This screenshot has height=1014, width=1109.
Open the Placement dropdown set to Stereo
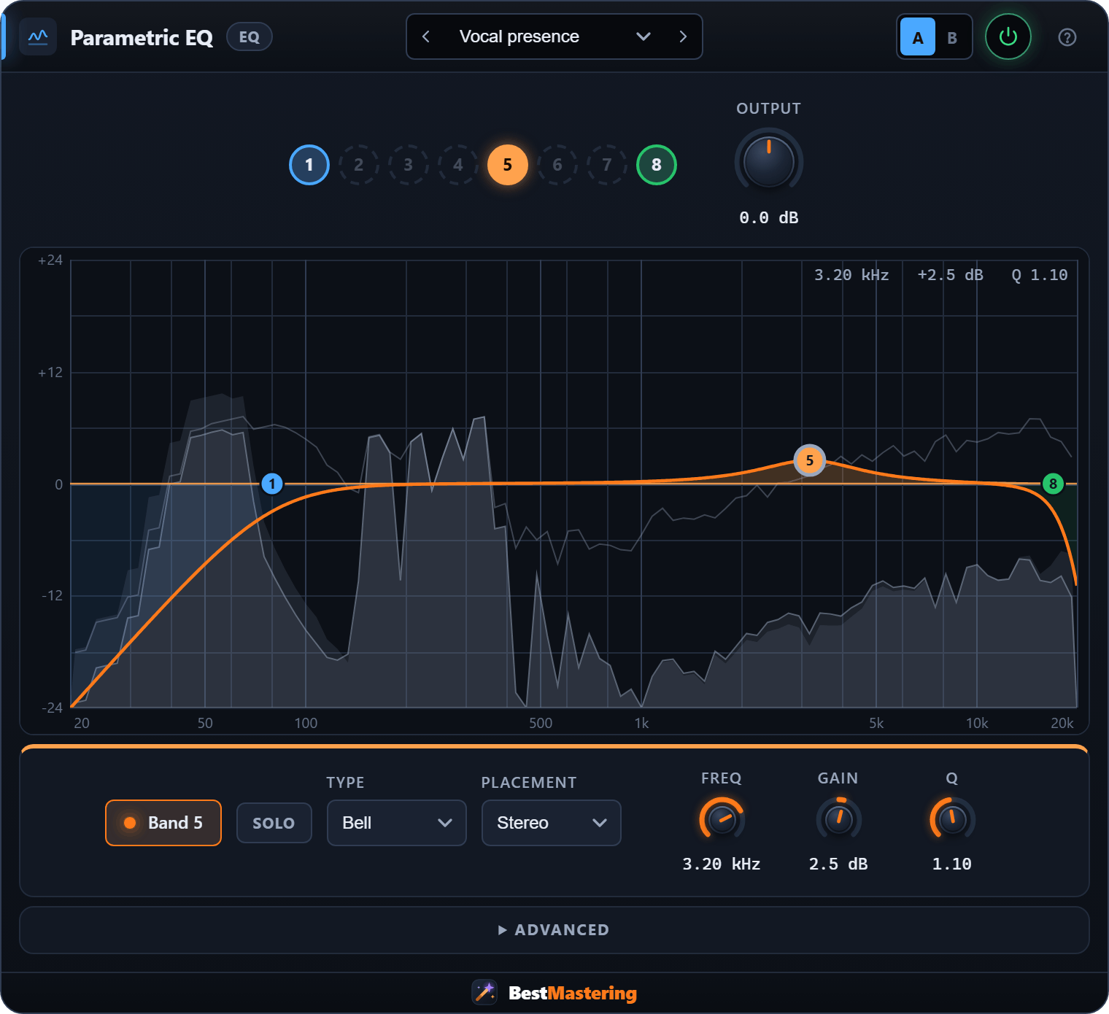click(x=552, y=823)
